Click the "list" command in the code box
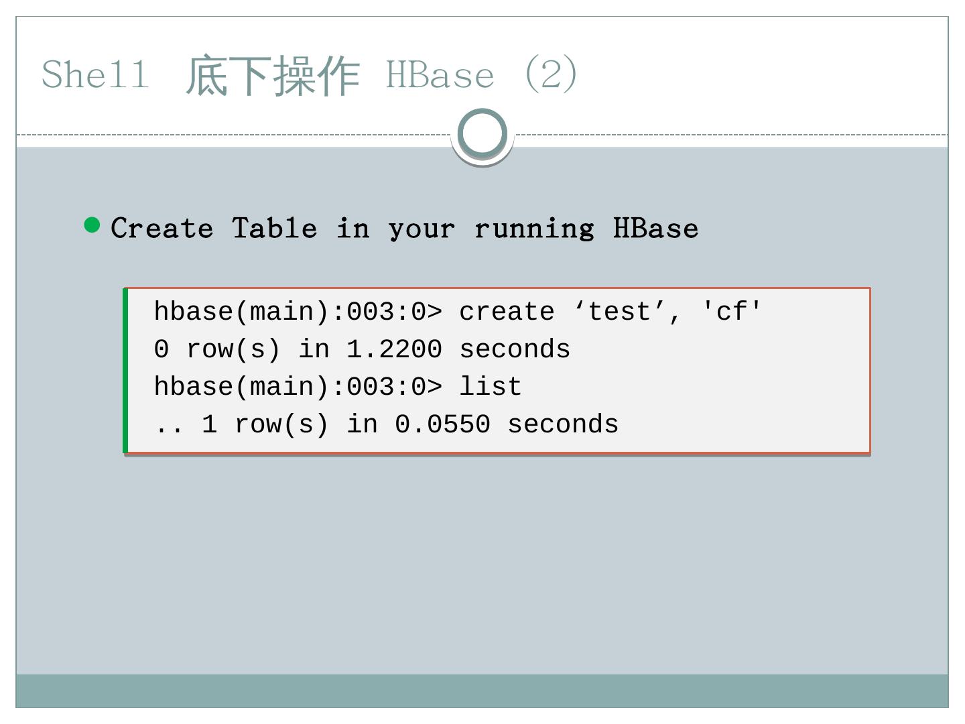965x724 pixels. (490, 387)
